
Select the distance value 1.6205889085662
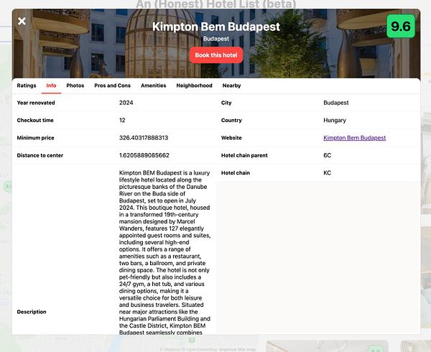(x=144, y=156)
